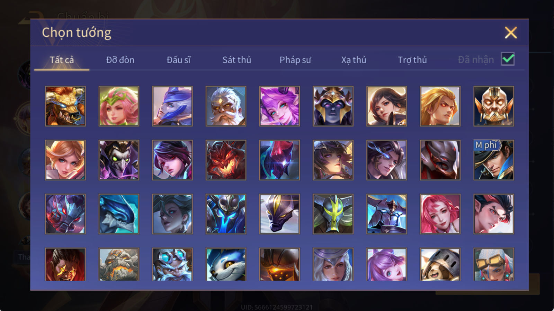Image resolution: width=554 pixels, height=311 pixels.
Task: Select the golden bull hero portrait
Action: tap(65, 106)
